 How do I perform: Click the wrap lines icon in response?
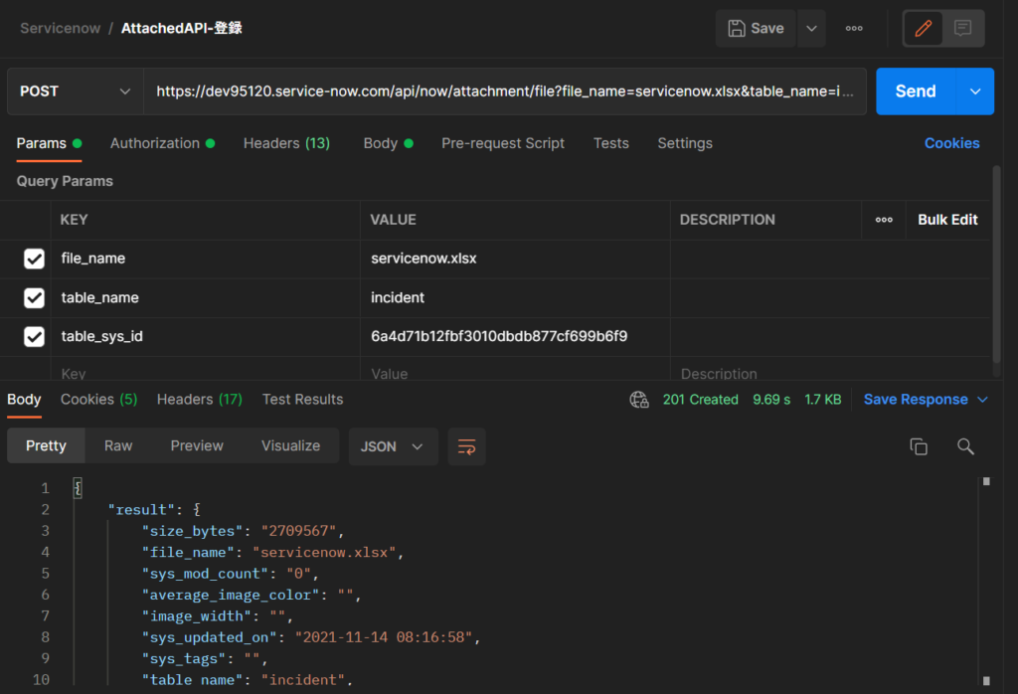(466, 446)
